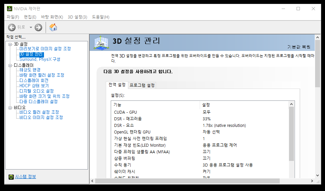Maximize the NVIDIA Control Panel window

click(x=298, y=9)
